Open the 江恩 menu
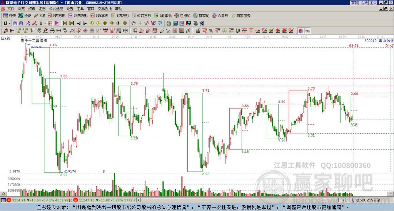This screenshot has height=211, width=394. coord(42,9)
